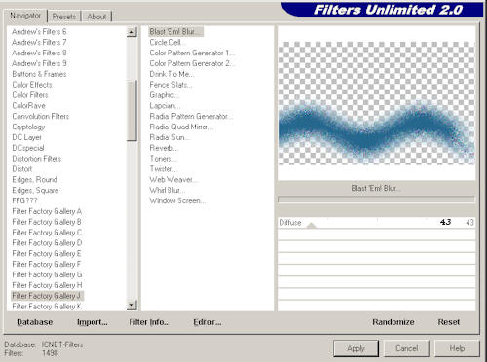This screenshot has width=487, height=362.
Task: Select Edges, Round category
Action: pos(35,179)
